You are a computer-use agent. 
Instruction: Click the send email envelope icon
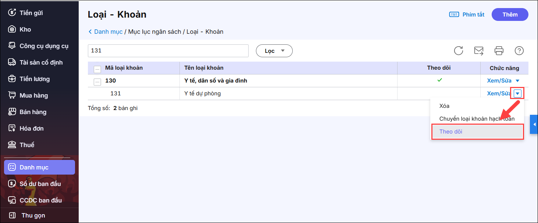tap(478, 51)
